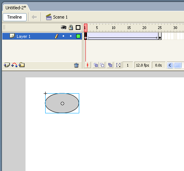Click the timeline panel drag gripper
Image resolution: width=184 pixels, height=171 pixels.
[4, 27]
